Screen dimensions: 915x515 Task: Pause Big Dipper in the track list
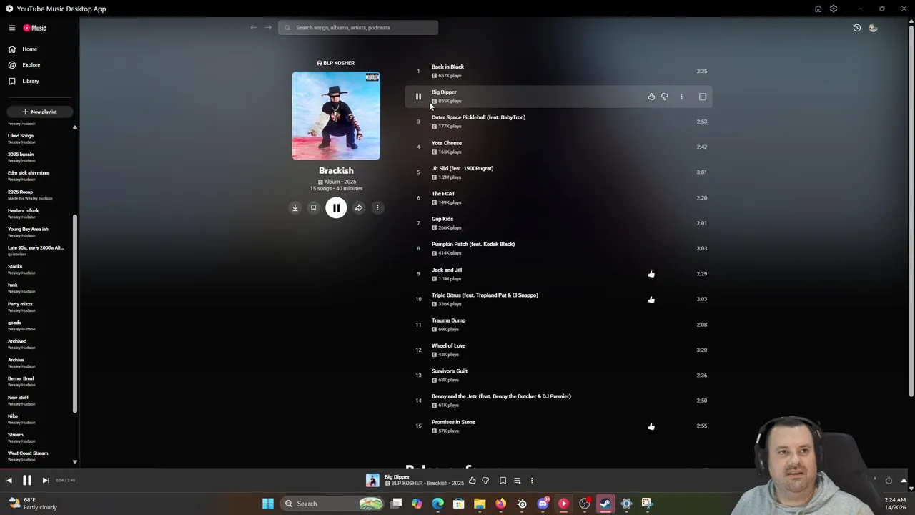[x=418, y=97]
